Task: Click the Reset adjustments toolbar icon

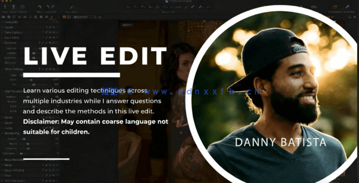Action: coord(39,7)
